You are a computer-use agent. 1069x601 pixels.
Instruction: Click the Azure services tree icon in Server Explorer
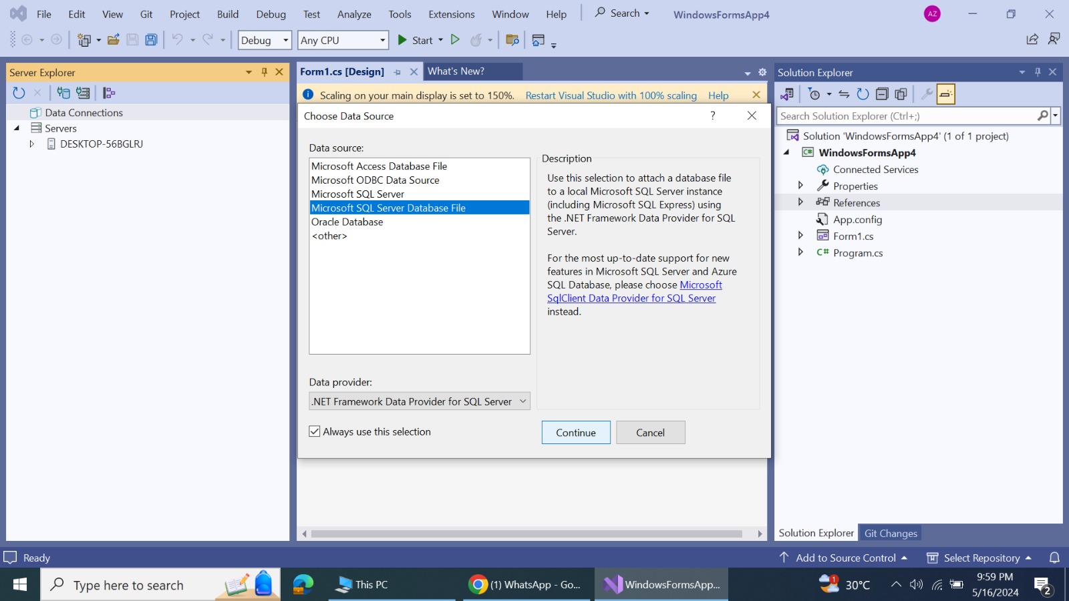click(x=109, y=93)
